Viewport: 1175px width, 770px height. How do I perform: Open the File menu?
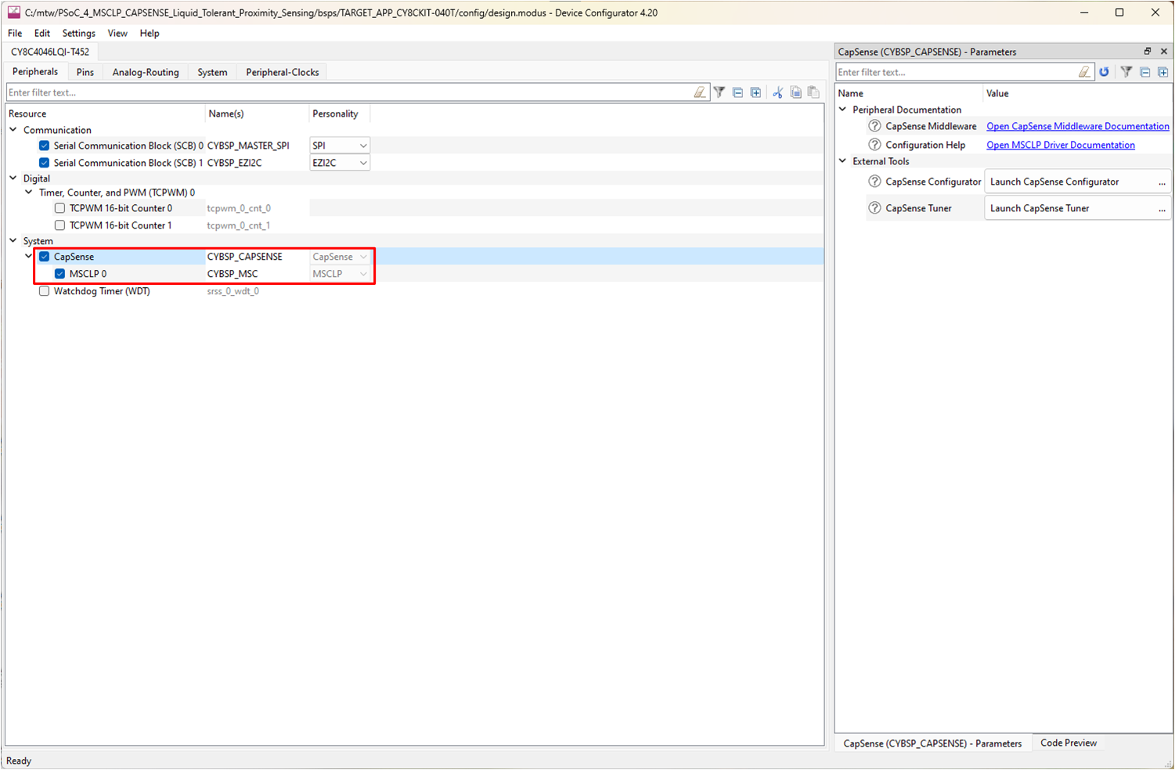click(15, 33)
